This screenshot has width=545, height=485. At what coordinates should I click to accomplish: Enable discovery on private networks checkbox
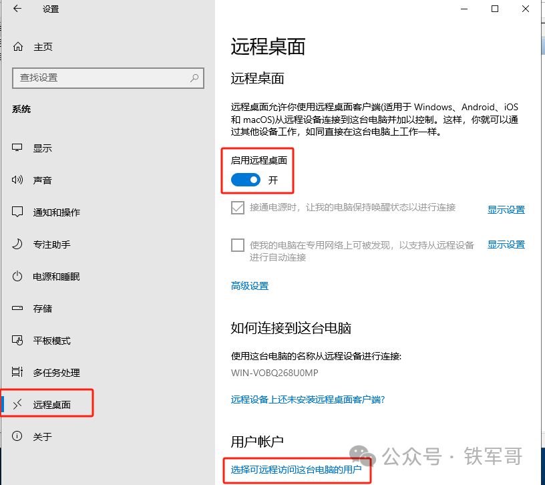pyautogui.click(x=238, y=245)
